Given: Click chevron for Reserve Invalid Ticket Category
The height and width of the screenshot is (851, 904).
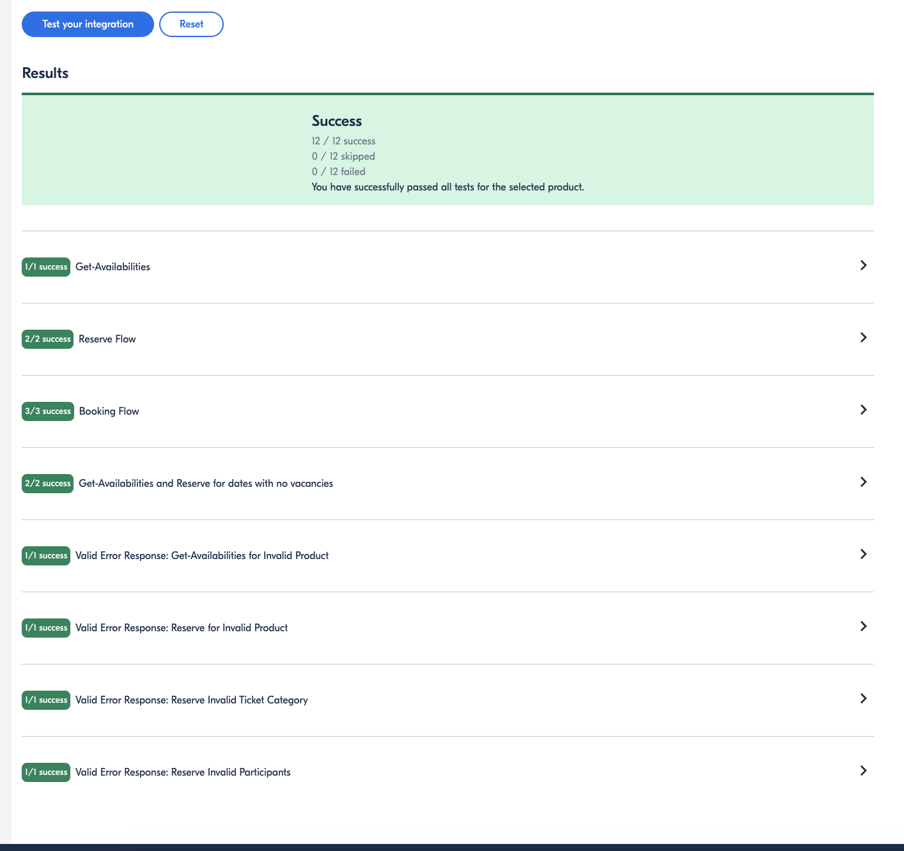Looking at the screenshot, I should [863, 698].
